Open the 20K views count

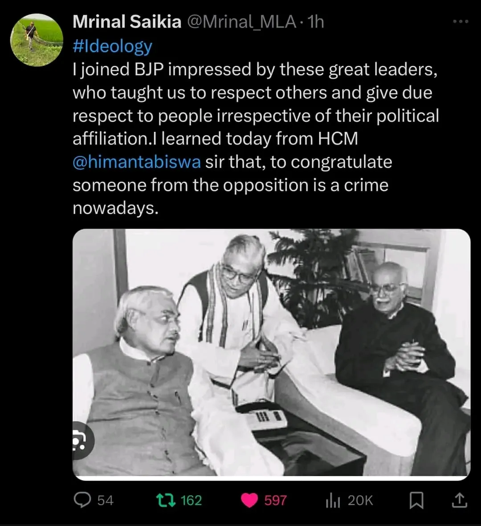tap(360, 501)
